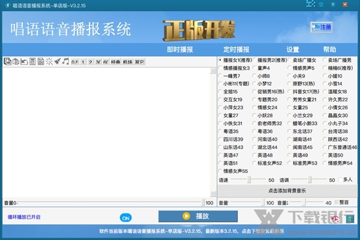The image size is (360, 240).
Task: Click the paste clipboard toolbar icon
Action: pyautogui.click(x=16, y=62)
